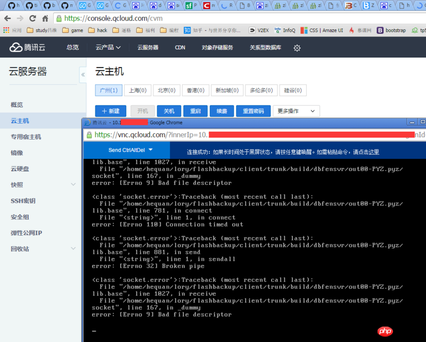Screen dimensions: 426x342
Task: Open the study bookmark folder
Action: tap(42, 30)
